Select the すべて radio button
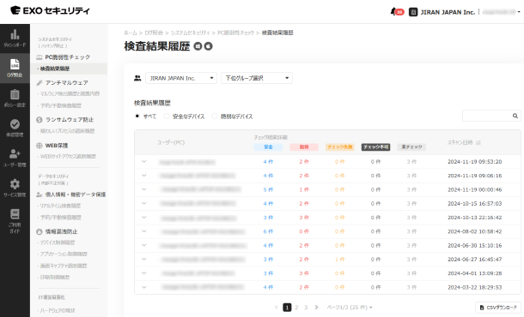524x317 pixels. point(137,116)
